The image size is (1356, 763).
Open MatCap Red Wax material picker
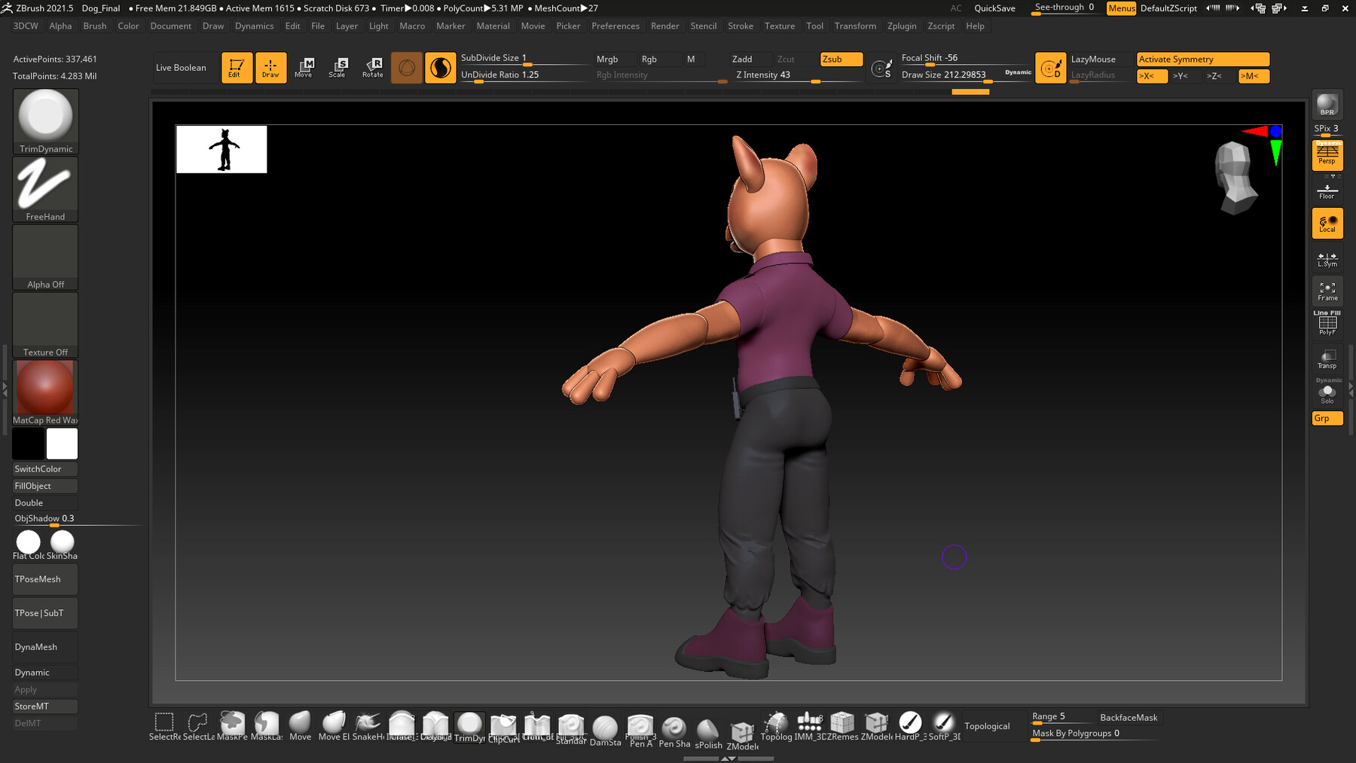(45, 392)
